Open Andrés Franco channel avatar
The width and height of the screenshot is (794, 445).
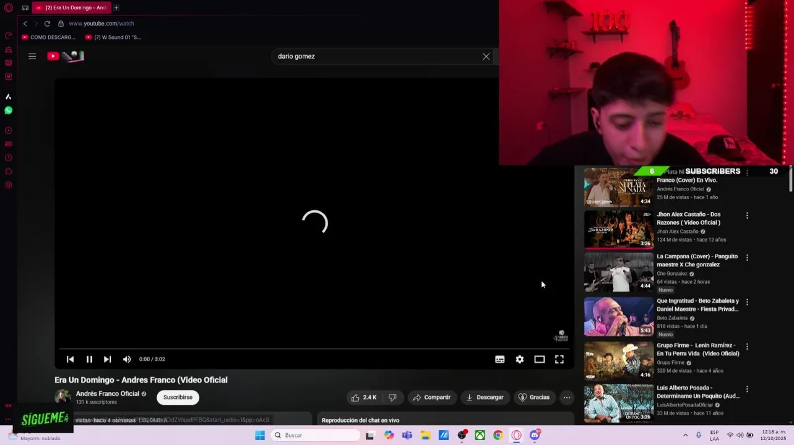point(63,397)
